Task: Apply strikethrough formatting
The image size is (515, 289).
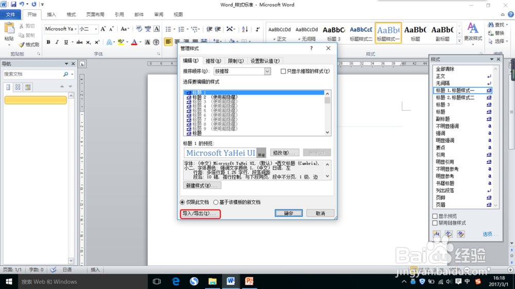Action: coord(79,42)
